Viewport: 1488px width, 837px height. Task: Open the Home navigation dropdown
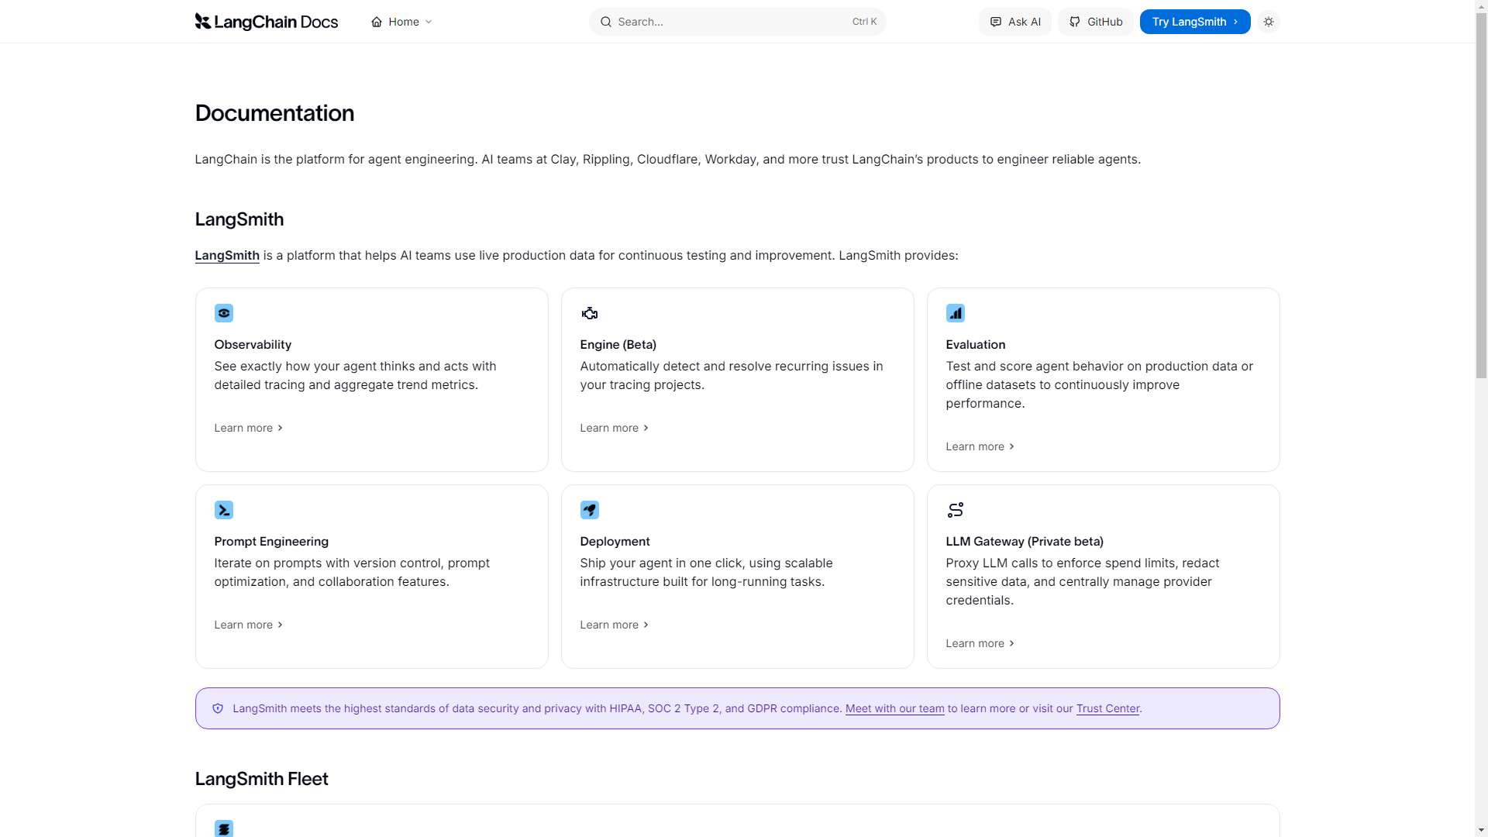tap(401, 22)
